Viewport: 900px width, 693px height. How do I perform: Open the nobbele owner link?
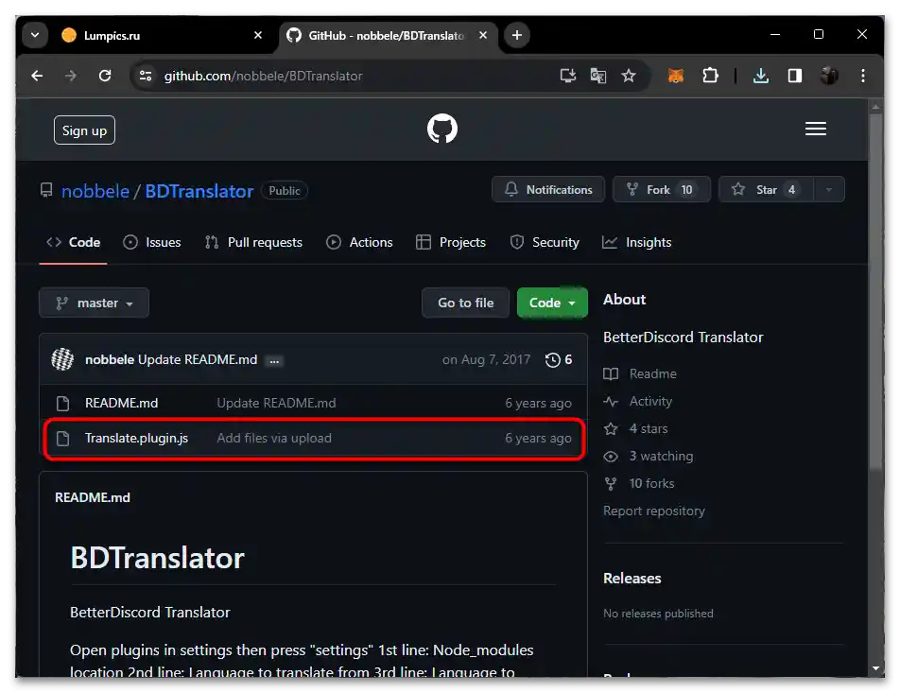(x=95, y=191)
